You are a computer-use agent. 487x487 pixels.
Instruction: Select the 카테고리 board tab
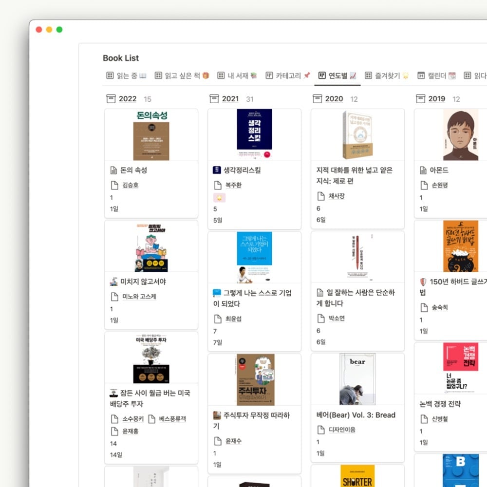coord(288,75)
